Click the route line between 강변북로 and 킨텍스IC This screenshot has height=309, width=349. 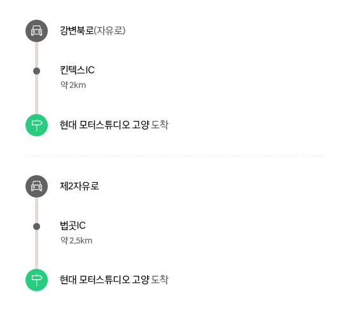[36, 55]
